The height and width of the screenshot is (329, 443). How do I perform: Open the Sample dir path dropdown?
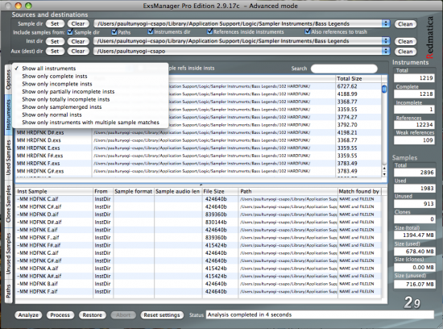pyautogui.click(x=386, y=23)
